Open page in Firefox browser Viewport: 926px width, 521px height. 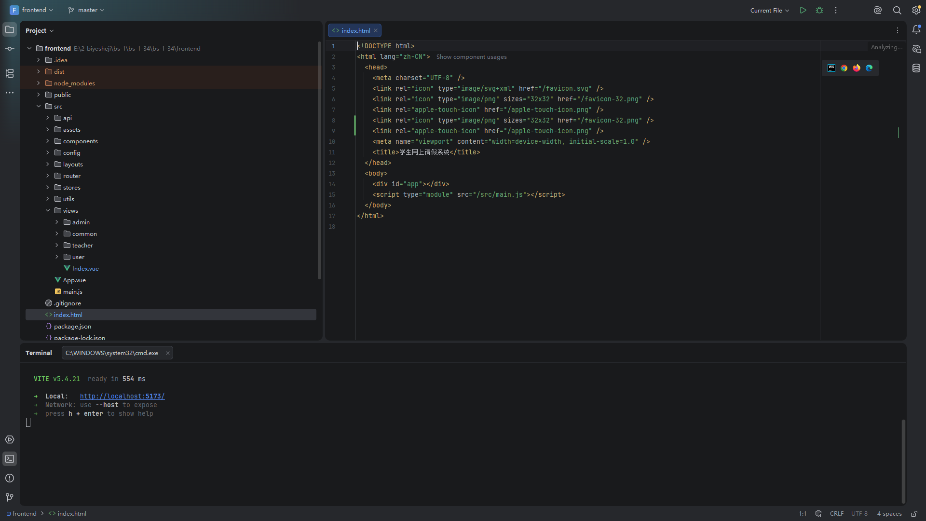[x=857, y=68]
